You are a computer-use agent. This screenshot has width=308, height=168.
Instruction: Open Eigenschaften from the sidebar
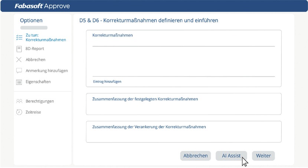click(x=38, y=82)
